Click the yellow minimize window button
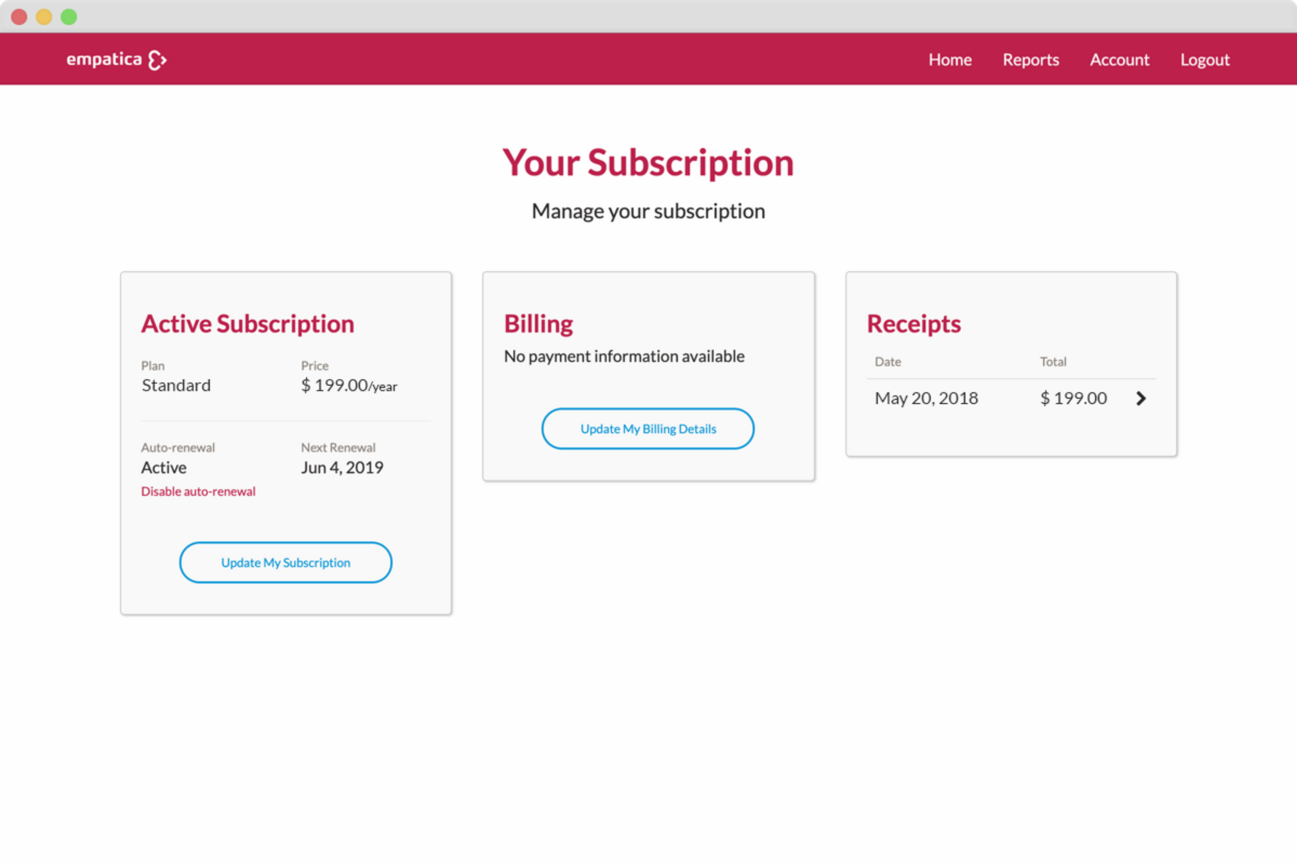Screen dimensions: 1297x864 click(x=44, y=17)
